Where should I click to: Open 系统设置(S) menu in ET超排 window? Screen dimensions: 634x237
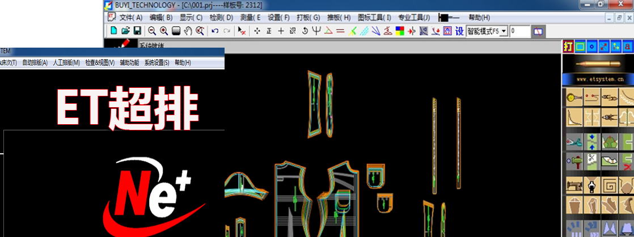pyautogui.click(x=157, y=63)
